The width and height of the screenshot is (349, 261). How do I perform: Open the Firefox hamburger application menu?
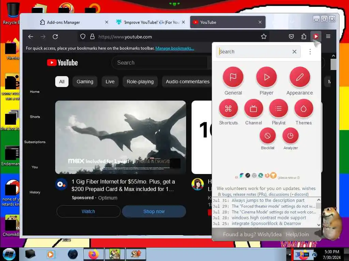coord(328,36)
